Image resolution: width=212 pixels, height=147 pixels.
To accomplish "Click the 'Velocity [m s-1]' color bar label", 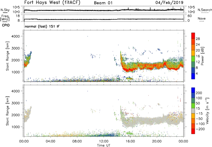I will [x=207, y=111].
